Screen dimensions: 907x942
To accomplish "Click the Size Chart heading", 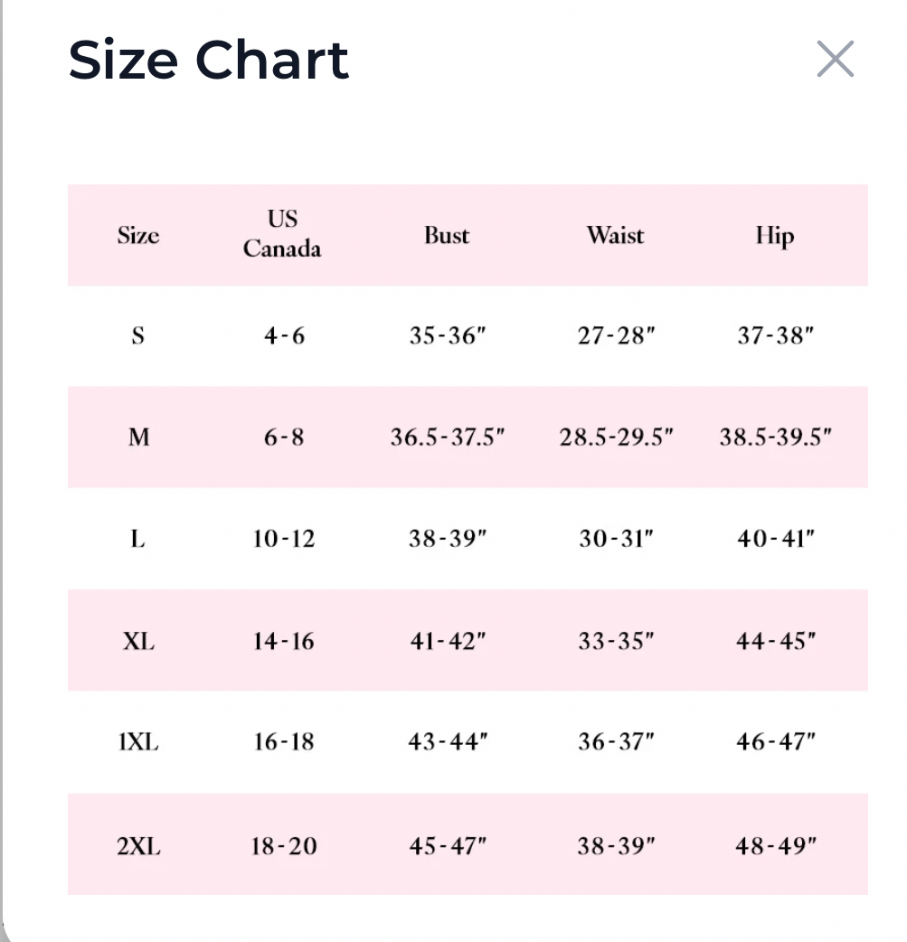I will click(x=209, y=61).
